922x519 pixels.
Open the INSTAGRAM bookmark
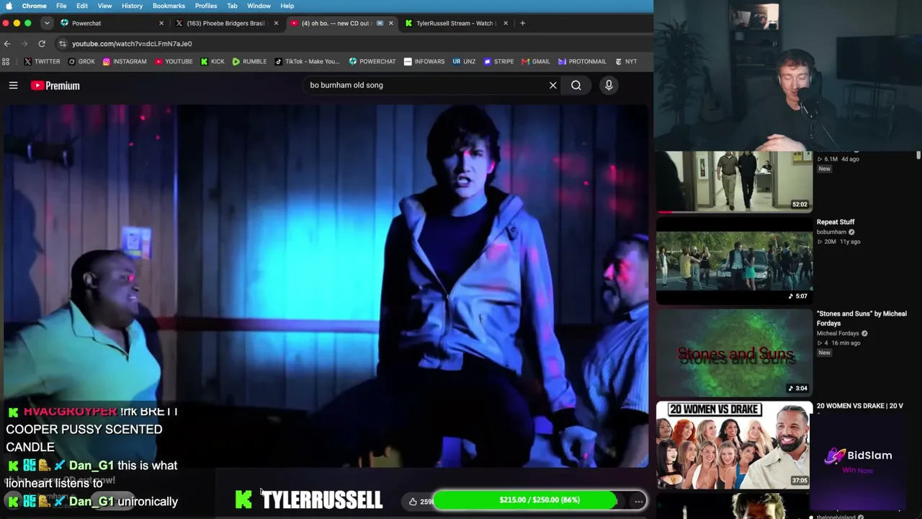point(125,61)
